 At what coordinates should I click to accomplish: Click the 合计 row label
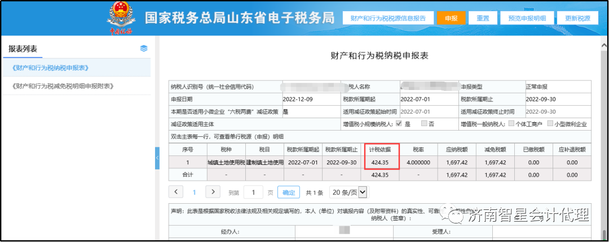[188, 175]
